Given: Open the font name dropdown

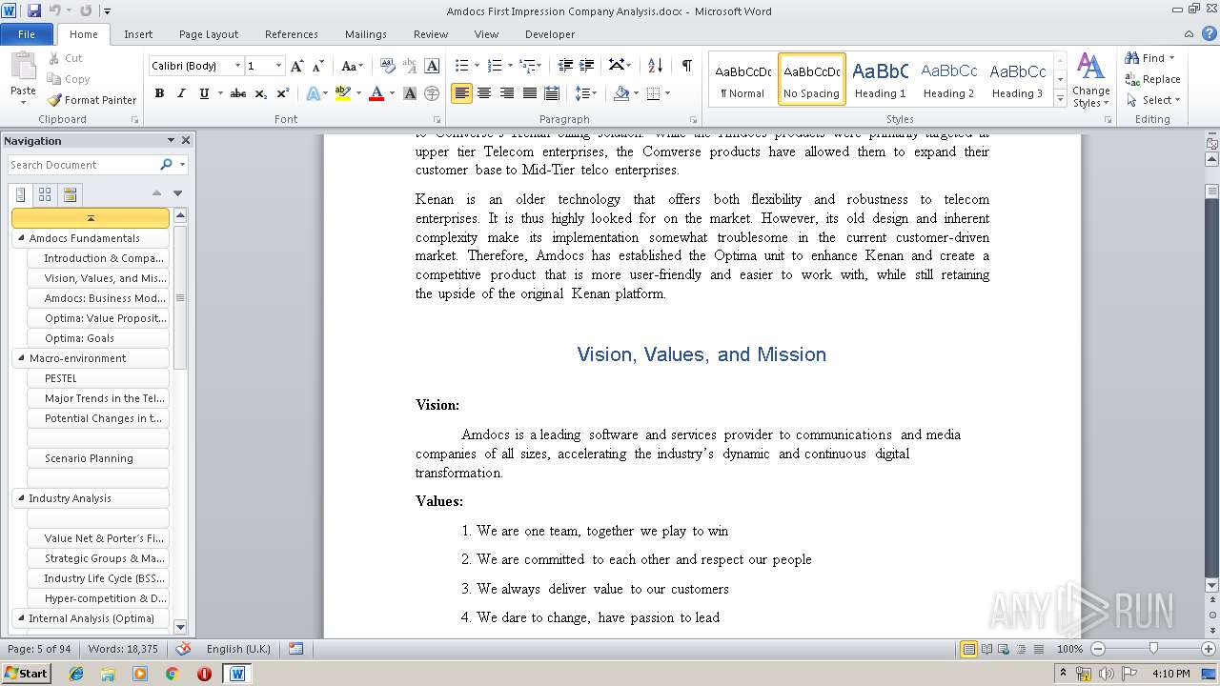Looking at the screenshot, I should (x=237, y=66).
